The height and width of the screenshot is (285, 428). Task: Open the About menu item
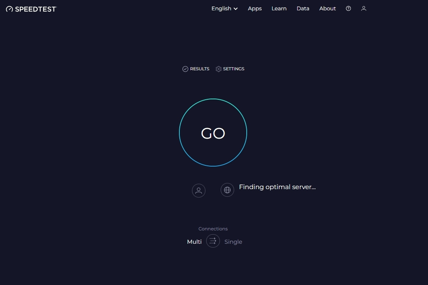tap(327, 8)
